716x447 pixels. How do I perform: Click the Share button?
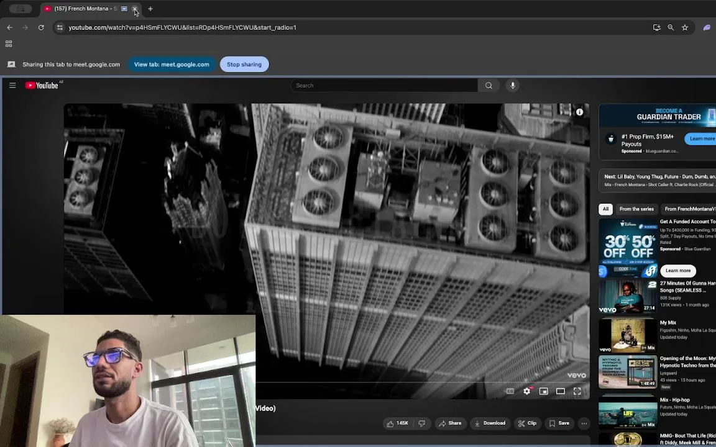click(x=450, y=423)
